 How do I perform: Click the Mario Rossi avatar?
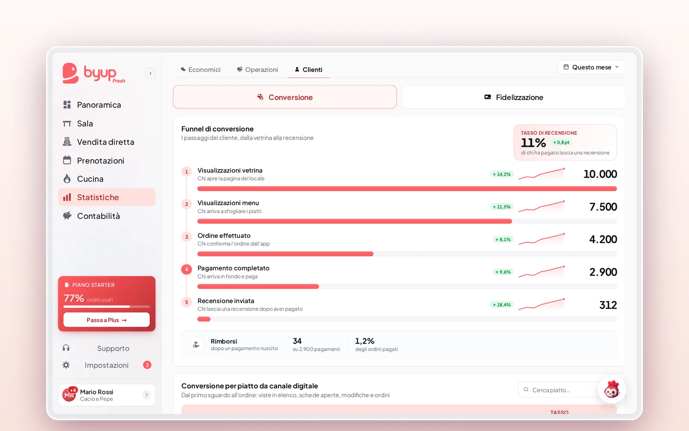click(69, 394)
